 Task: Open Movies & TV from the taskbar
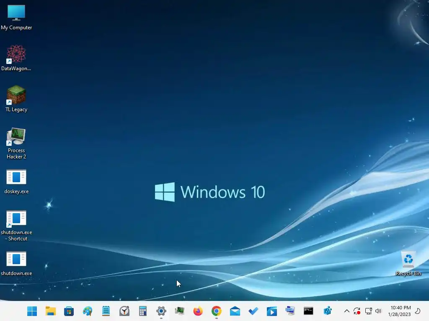(x=271, y=311)
